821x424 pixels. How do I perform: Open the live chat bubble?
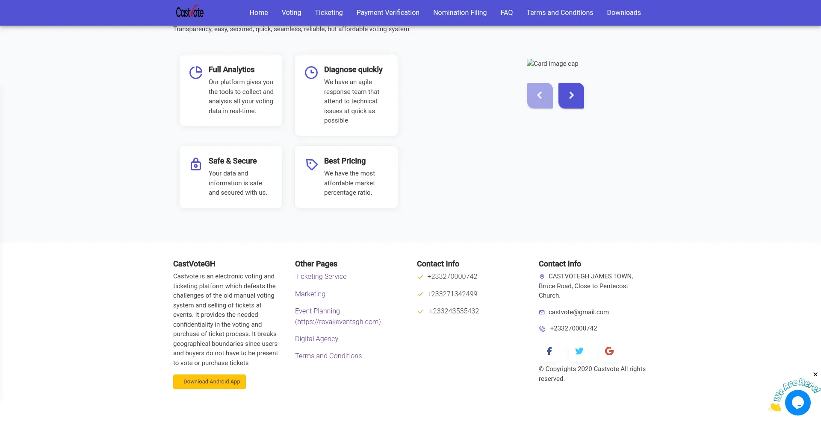pos(797,402)
